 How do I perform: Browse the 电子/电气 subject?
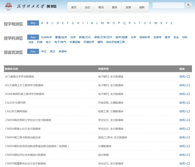[x=60, y=42]
